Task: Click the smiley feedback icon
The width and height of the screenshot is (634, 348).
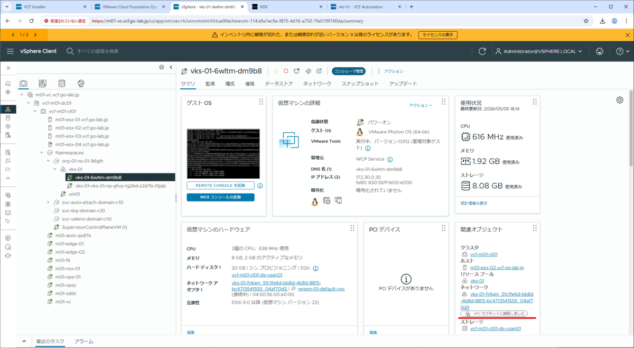Action: (599, 51)
